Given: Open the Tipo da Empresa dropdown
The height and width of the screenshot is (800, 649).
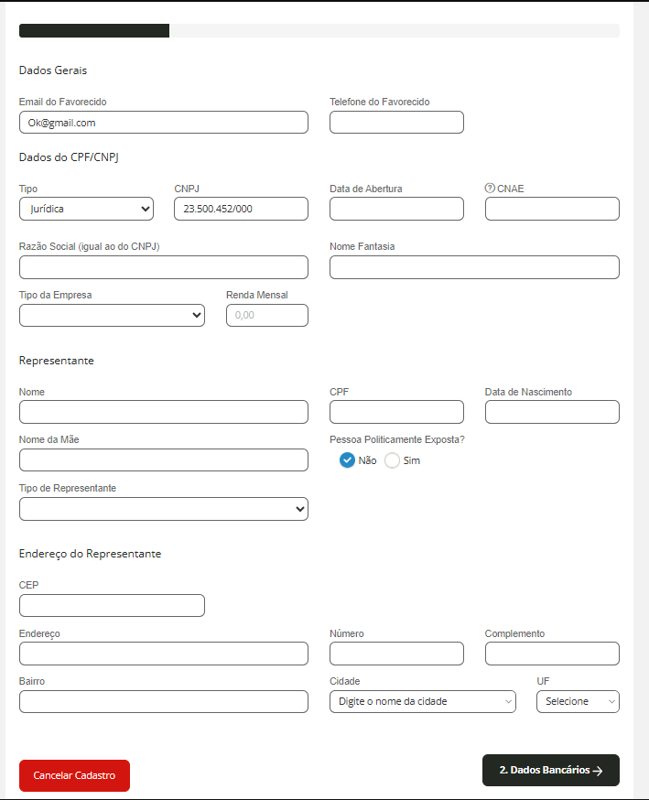Looking at the screenshot, I should pyautogui.click(x=112, y=315).
